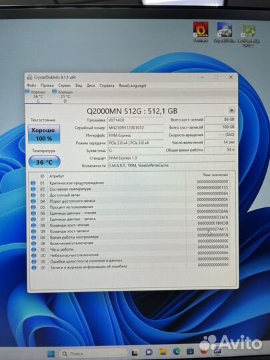Click the 36 °C temperature button

[x=44, y=162]
